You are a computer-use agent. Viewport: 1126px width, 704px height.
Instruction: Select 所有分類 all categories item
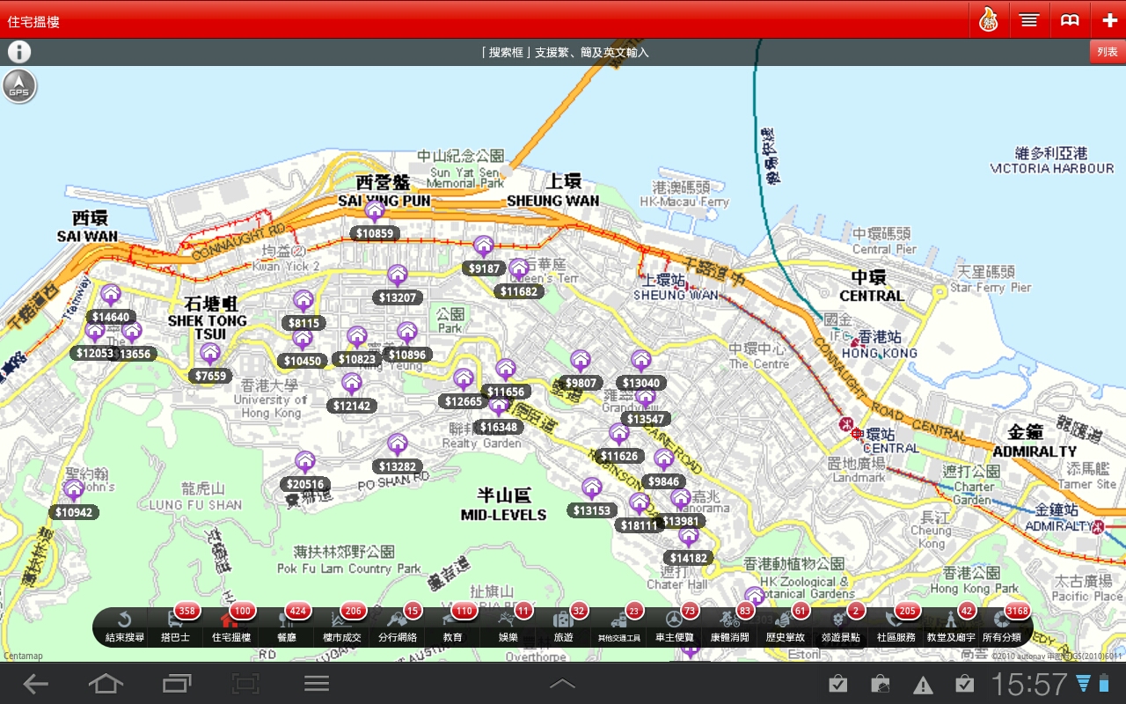click(x=1002, y=626)
